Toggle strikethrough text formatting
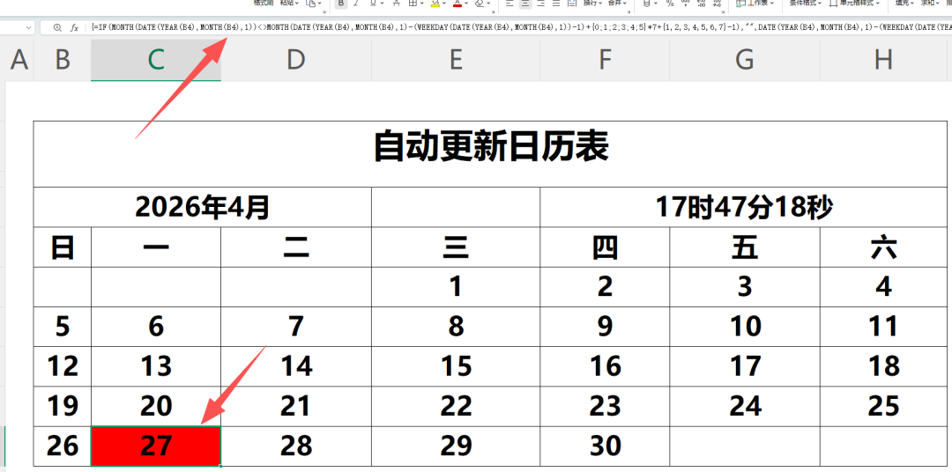The image size is (952, 472). (x=396, y=3)
